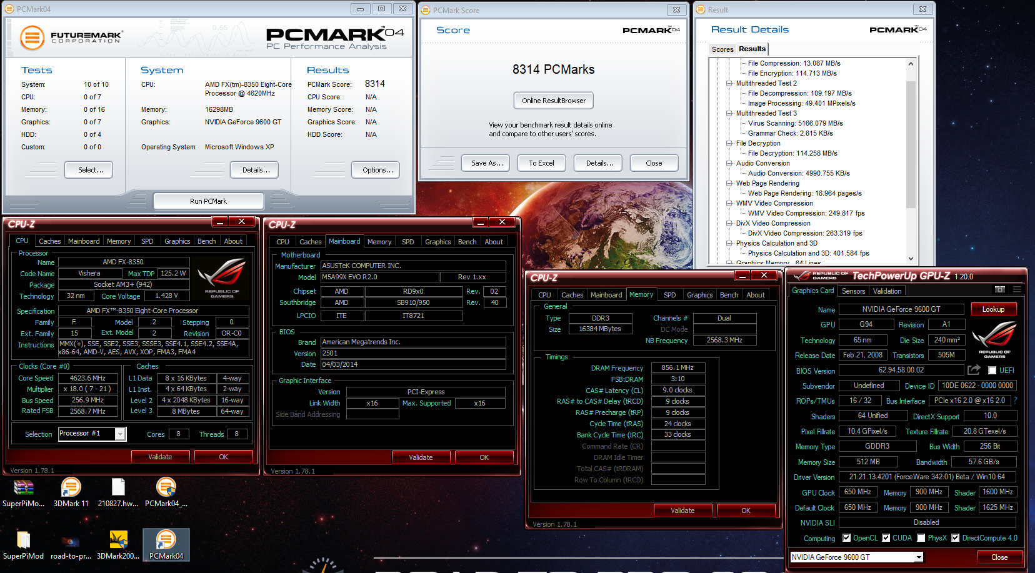
Task: Toggle the DirectCompute 4.0 checkbox
Action: tap(956, 538)
